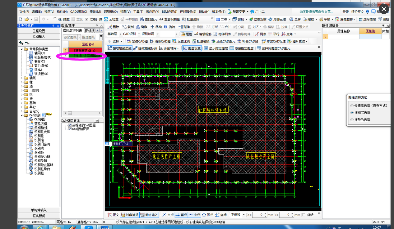The width and height of the screenshot is (394, 229).
Task: Click the 登录 (login) link
Action: pos(345,11)
